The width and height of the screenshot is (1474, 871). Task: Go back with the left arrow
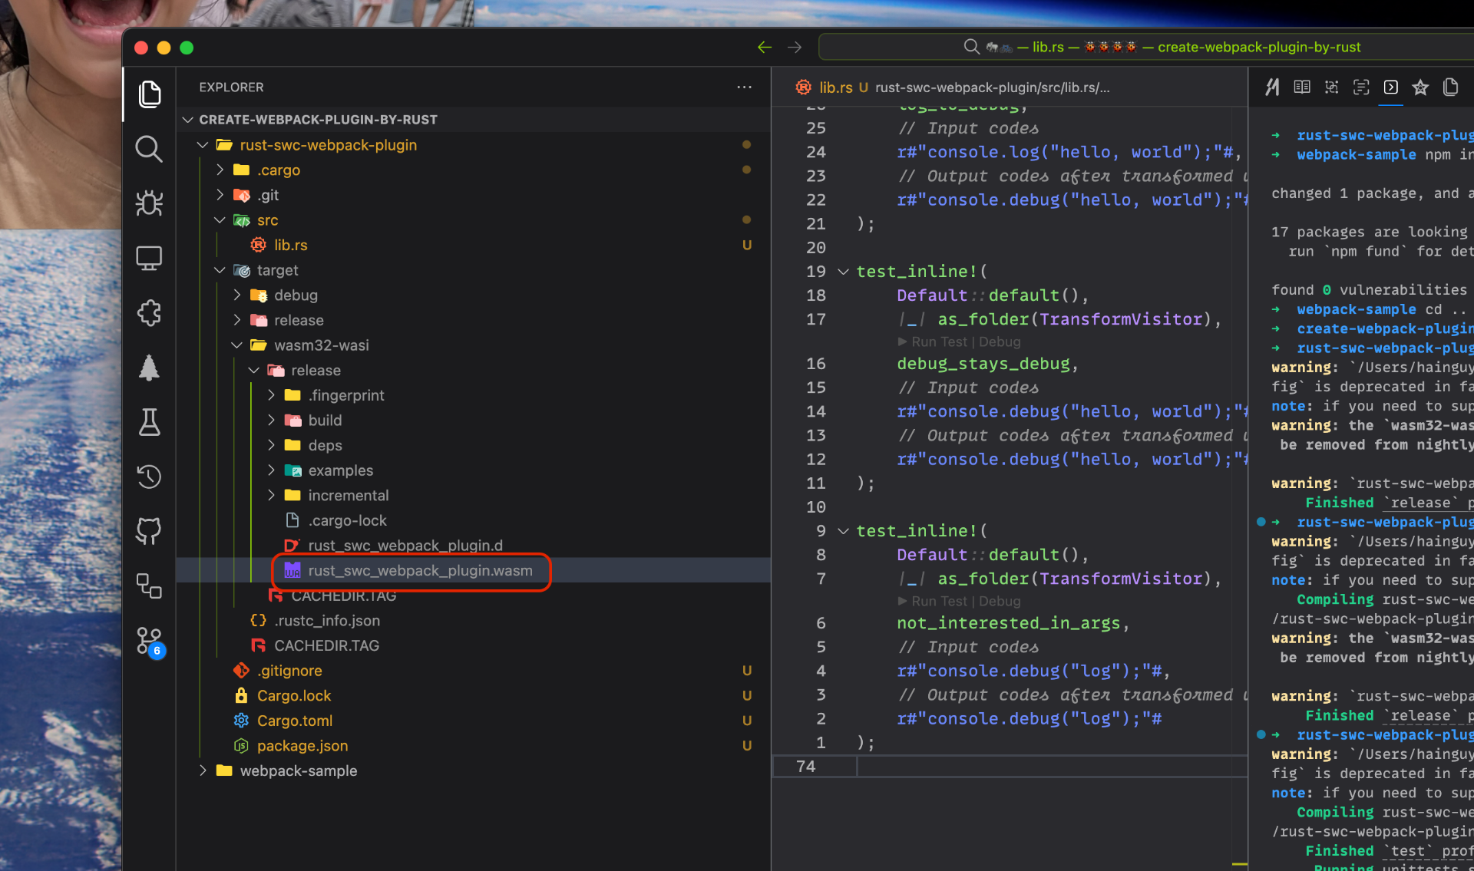pyautogui.click(x=764, y=48)
